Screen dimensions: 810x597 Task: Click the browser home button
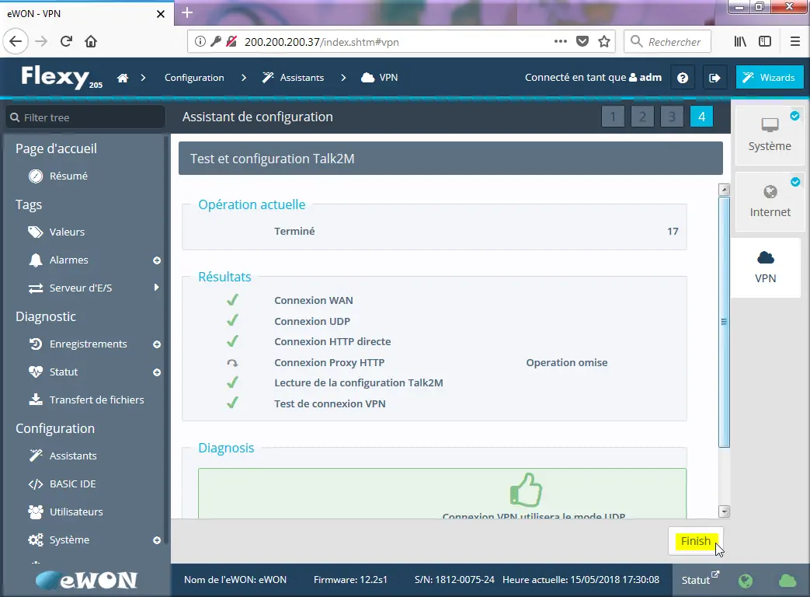coord(91,41)
